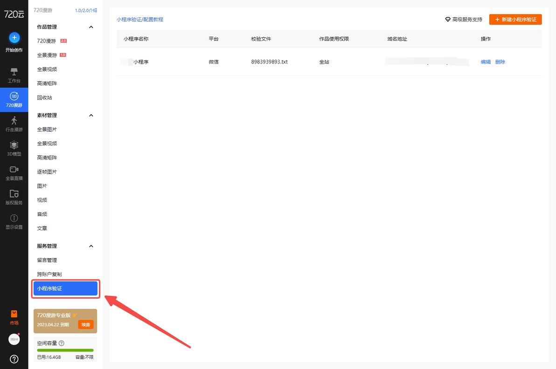
Task: Click 域名地址 column header
Action: tap(397, 39)
